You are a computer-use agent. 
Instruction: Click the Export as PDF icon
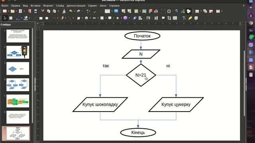tap(29, 11)
